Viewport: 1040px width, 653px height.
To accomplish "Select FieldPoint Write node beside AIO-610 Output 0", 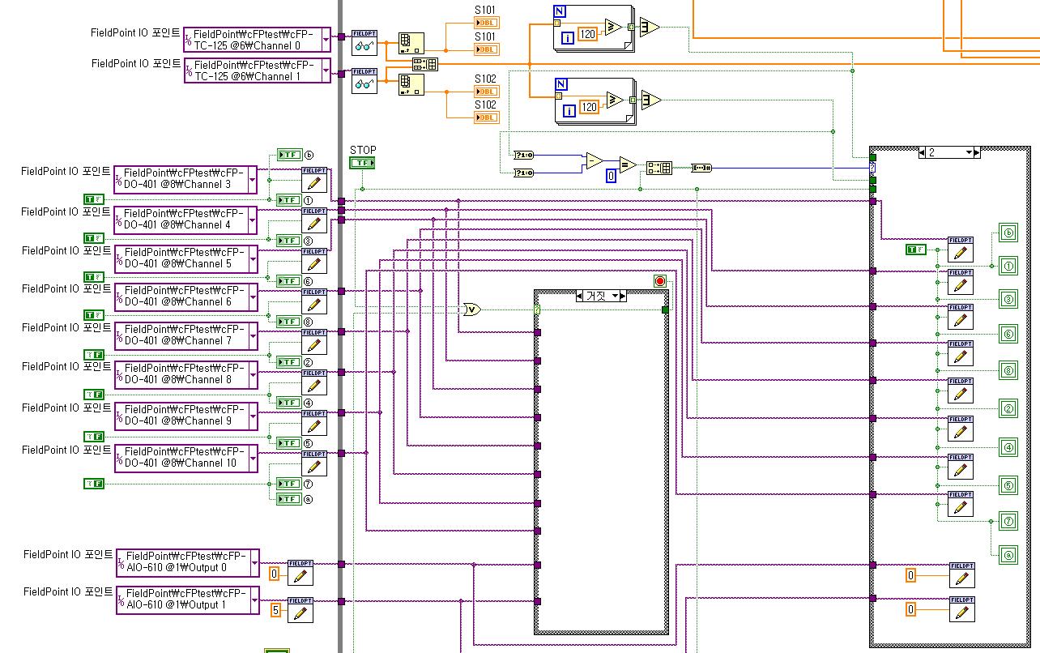I will [300, 573].
